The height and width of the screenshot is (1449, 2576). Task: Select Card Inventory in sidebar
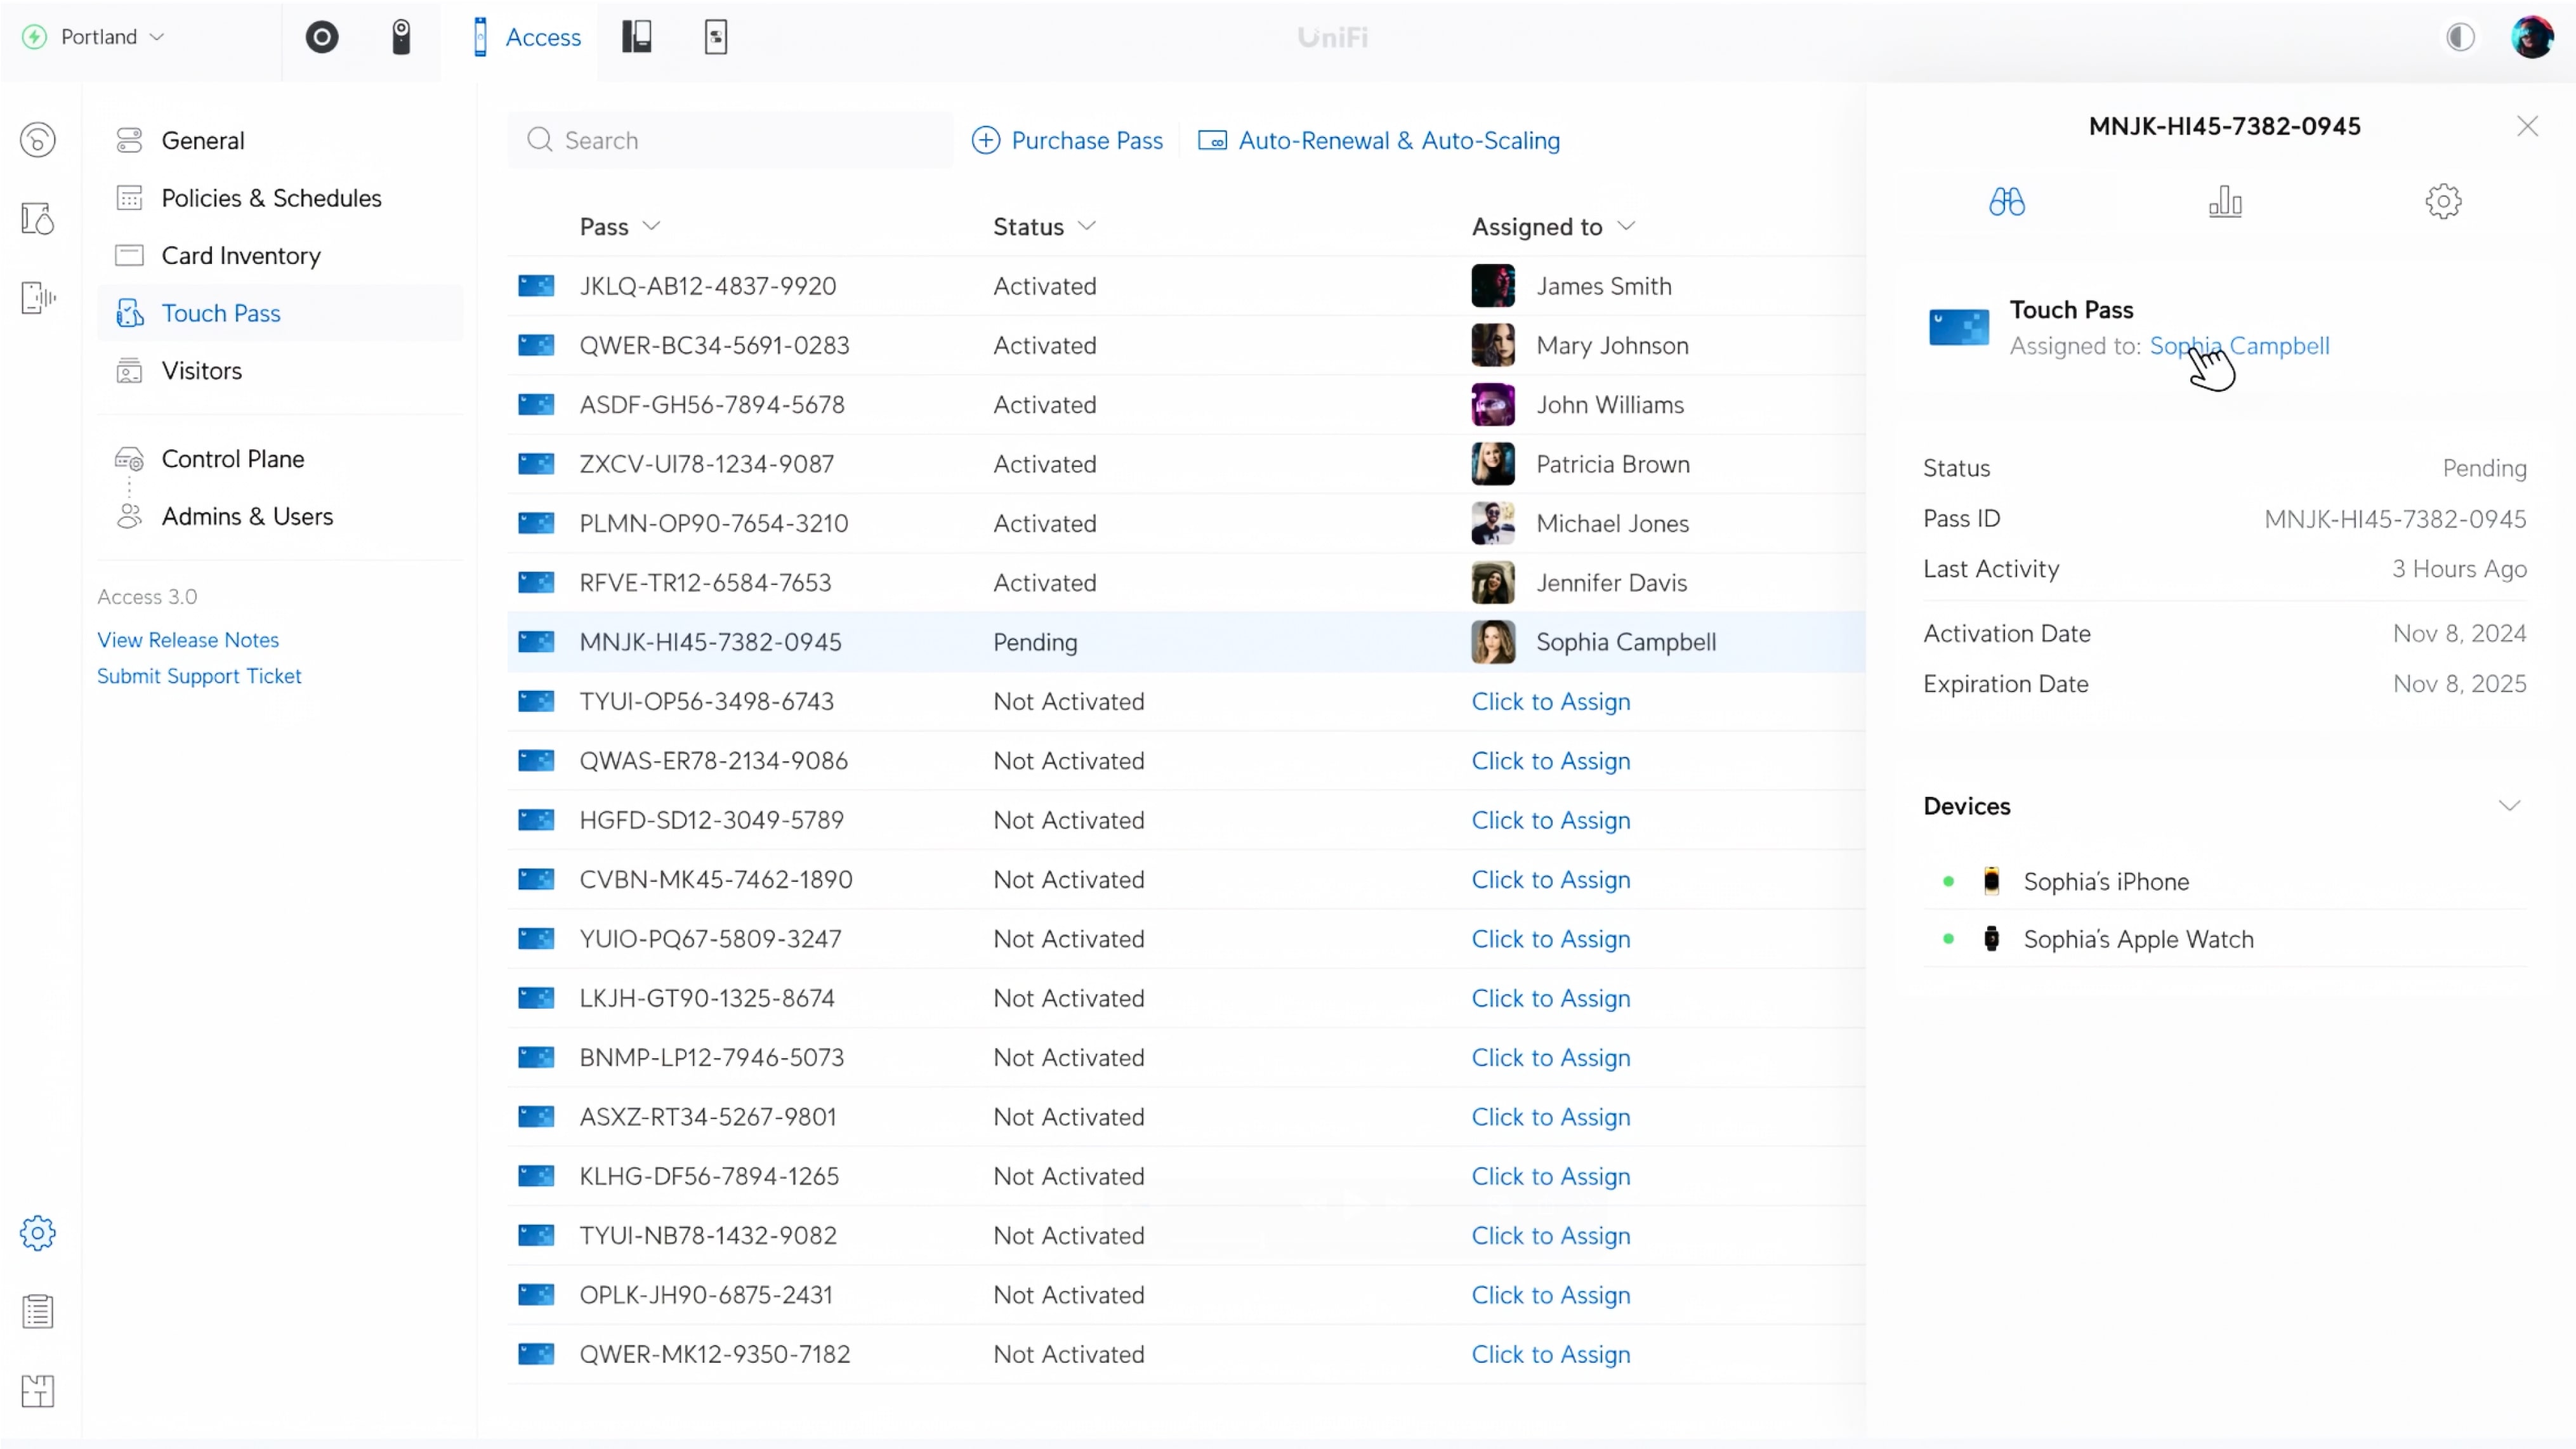240,256
